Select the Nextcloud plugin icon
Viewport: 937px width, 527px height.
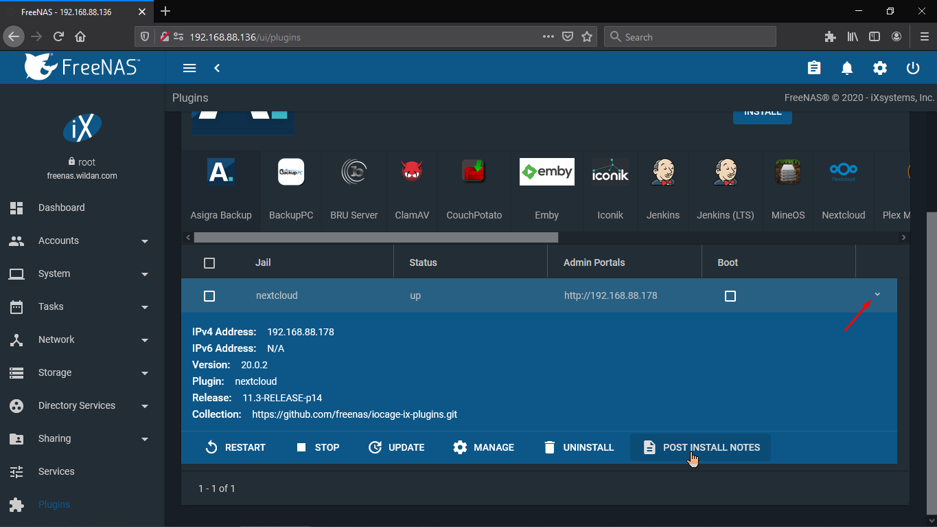click(844, 172)
